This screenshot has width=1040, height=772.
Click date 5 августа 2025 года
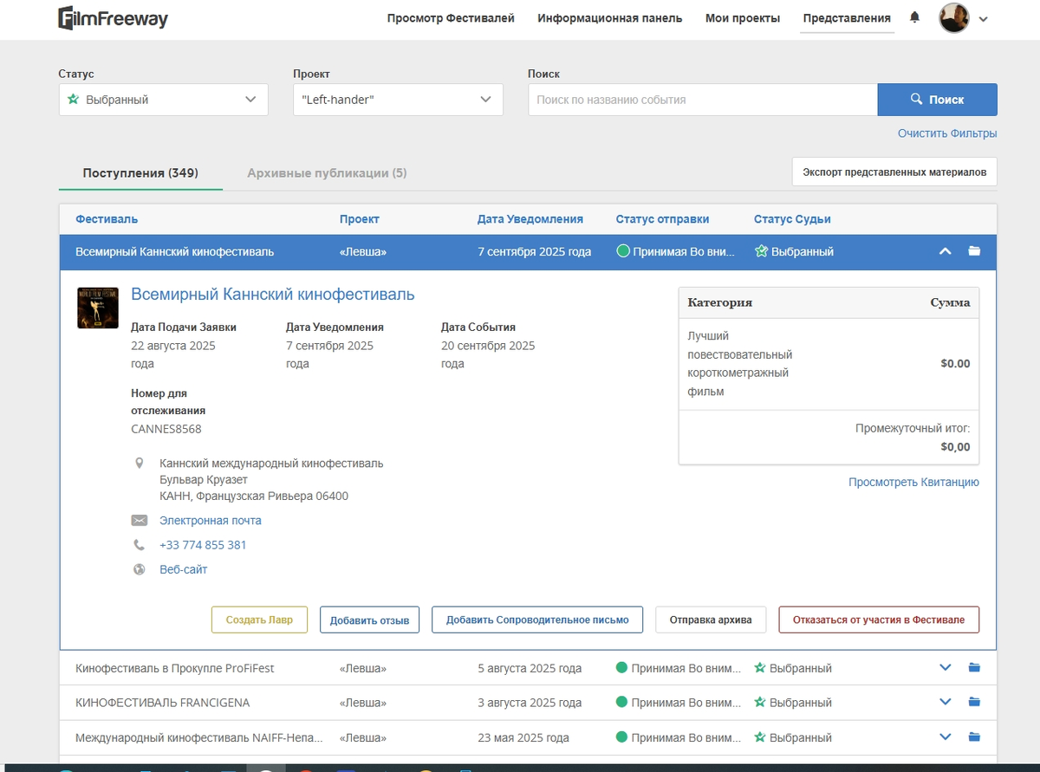[x=530, y=668]
